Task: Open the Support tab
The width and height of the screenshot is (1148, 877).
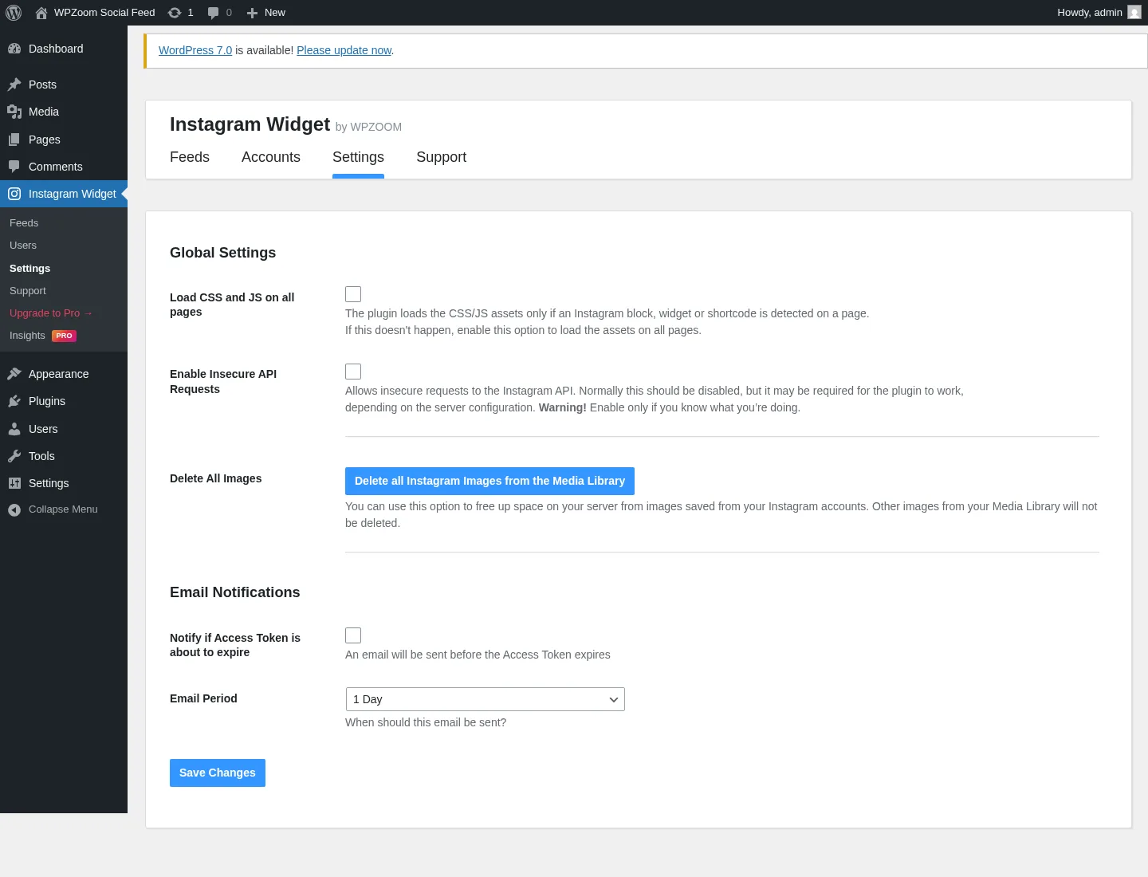Action: click(441, 157)
